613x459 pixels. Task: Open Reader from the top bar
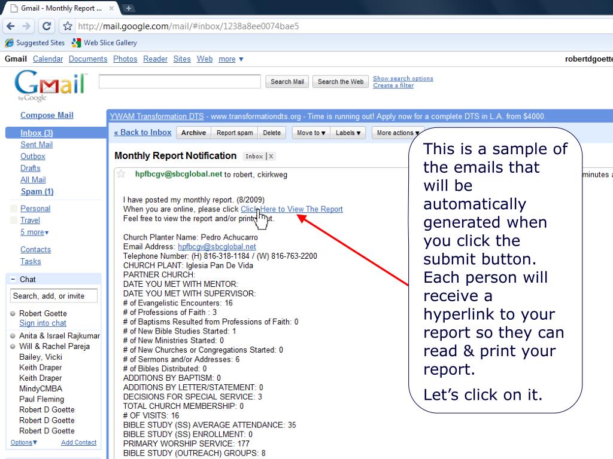[155, 59]
